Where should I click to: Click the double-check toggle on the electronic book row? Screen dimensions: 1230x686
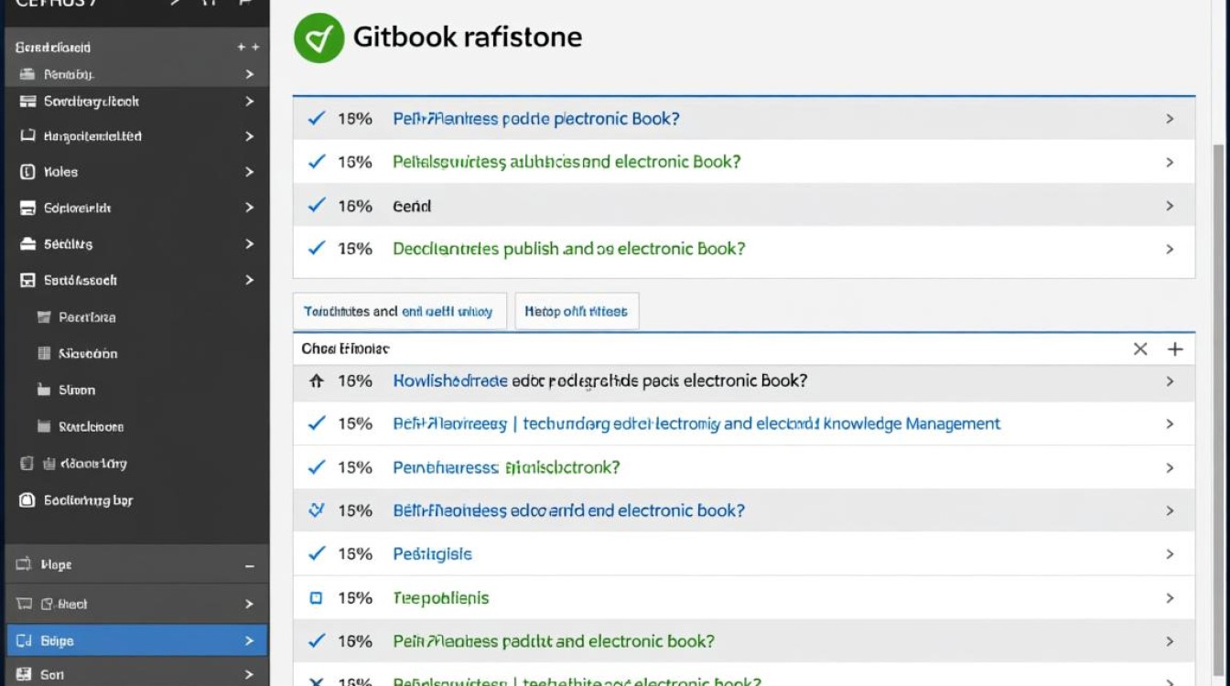316,510
